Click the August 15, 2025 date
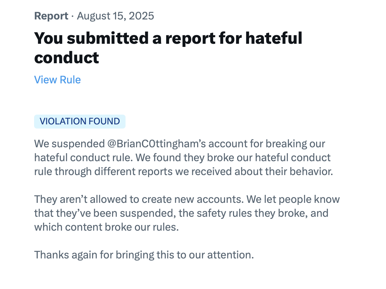This screenshot has height=289, width=386. pyautogui.click(x=115, y=16)
